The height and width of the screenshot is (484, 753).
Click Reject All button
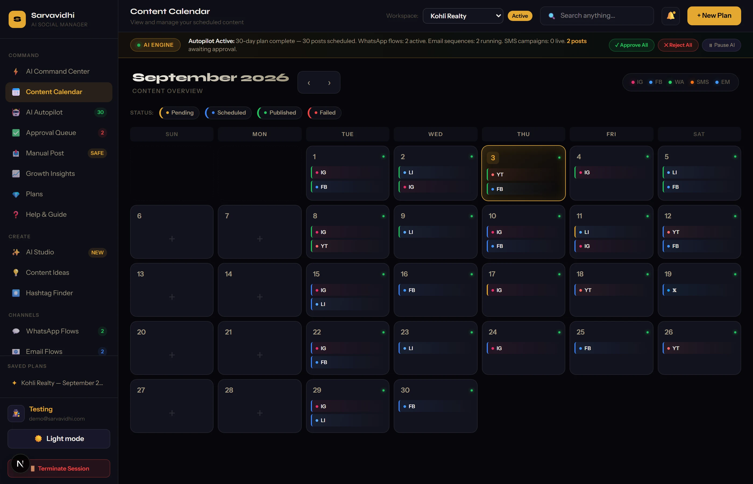(x=678, y=45)
